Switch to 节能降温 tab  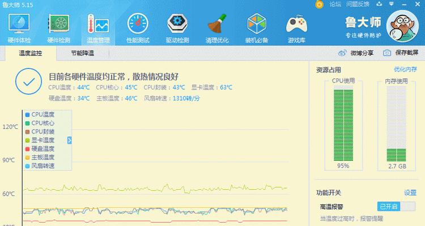(82, 53)
